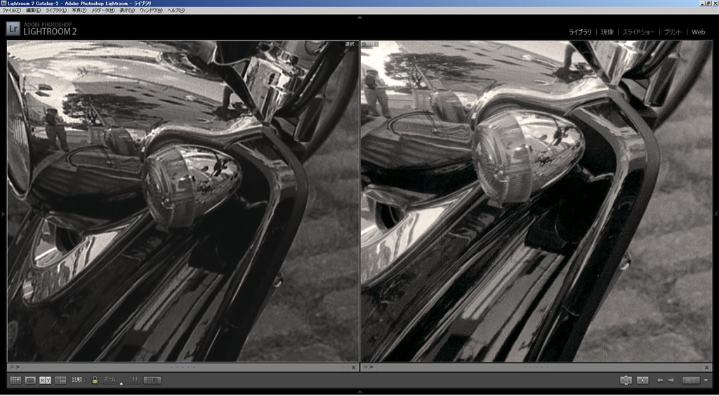This screenshot has height=396, width=719.
Task: Click the 完了 done button
Action: point(691,380)
